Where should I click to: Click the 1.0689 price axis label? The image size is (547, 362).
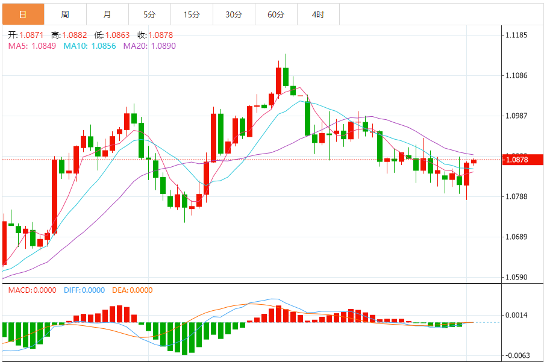point(517,237)
